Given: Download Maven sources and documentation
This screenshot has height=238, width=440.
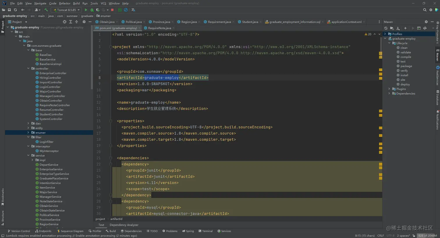Looking at the screenshot, I should [x=398, y=28].
